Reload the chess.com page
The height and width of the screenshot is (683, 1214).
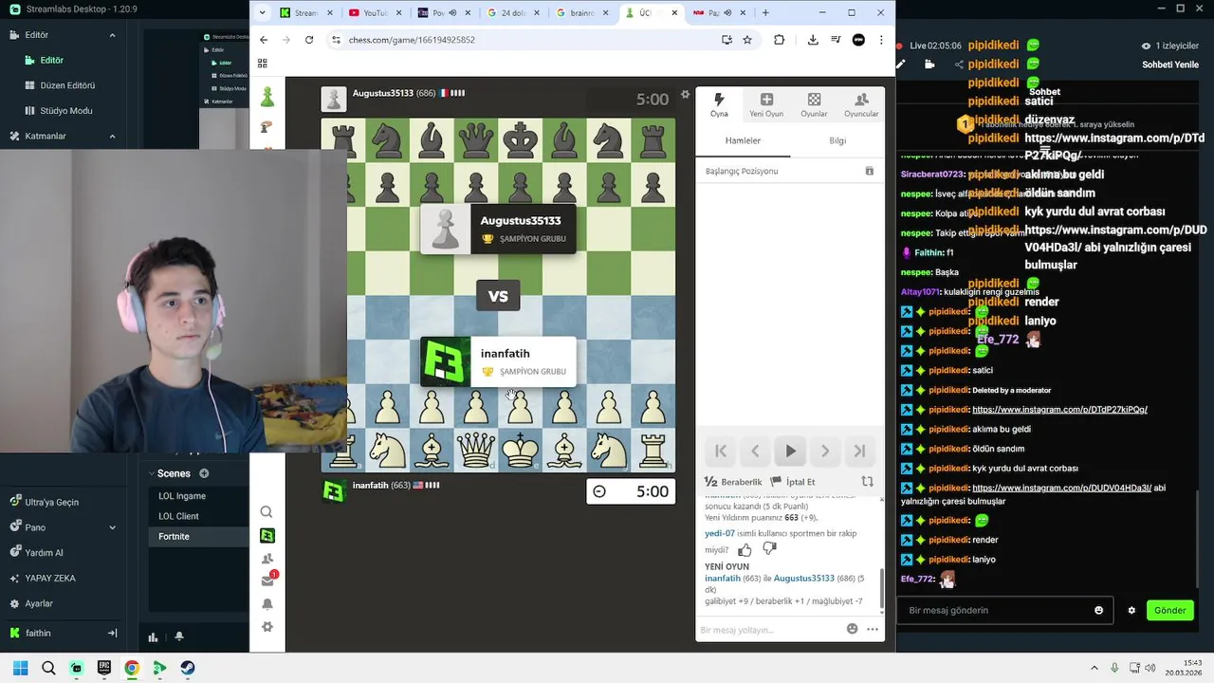(309, 40)
